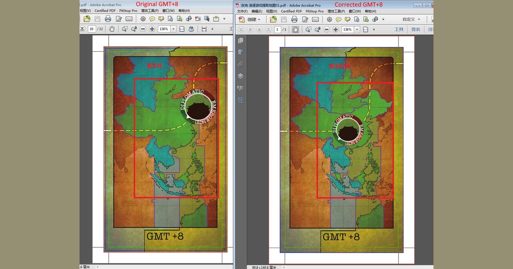Click the zoom out minus button in the left window
The width and height of the screenshot is (513, 269).
point(143,29)
